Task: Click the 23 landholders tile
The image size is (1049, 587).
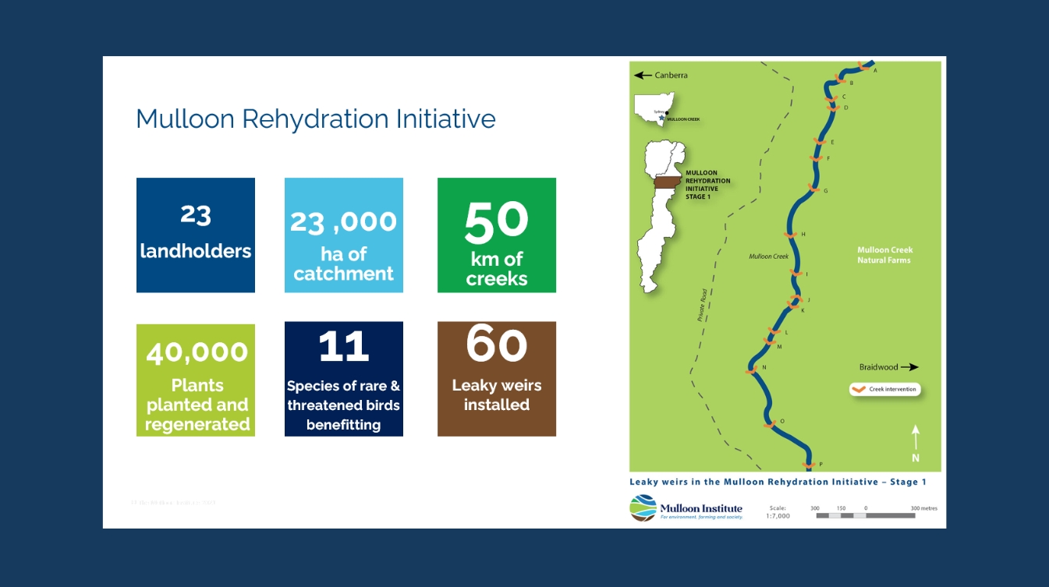Action: (195, 235)
